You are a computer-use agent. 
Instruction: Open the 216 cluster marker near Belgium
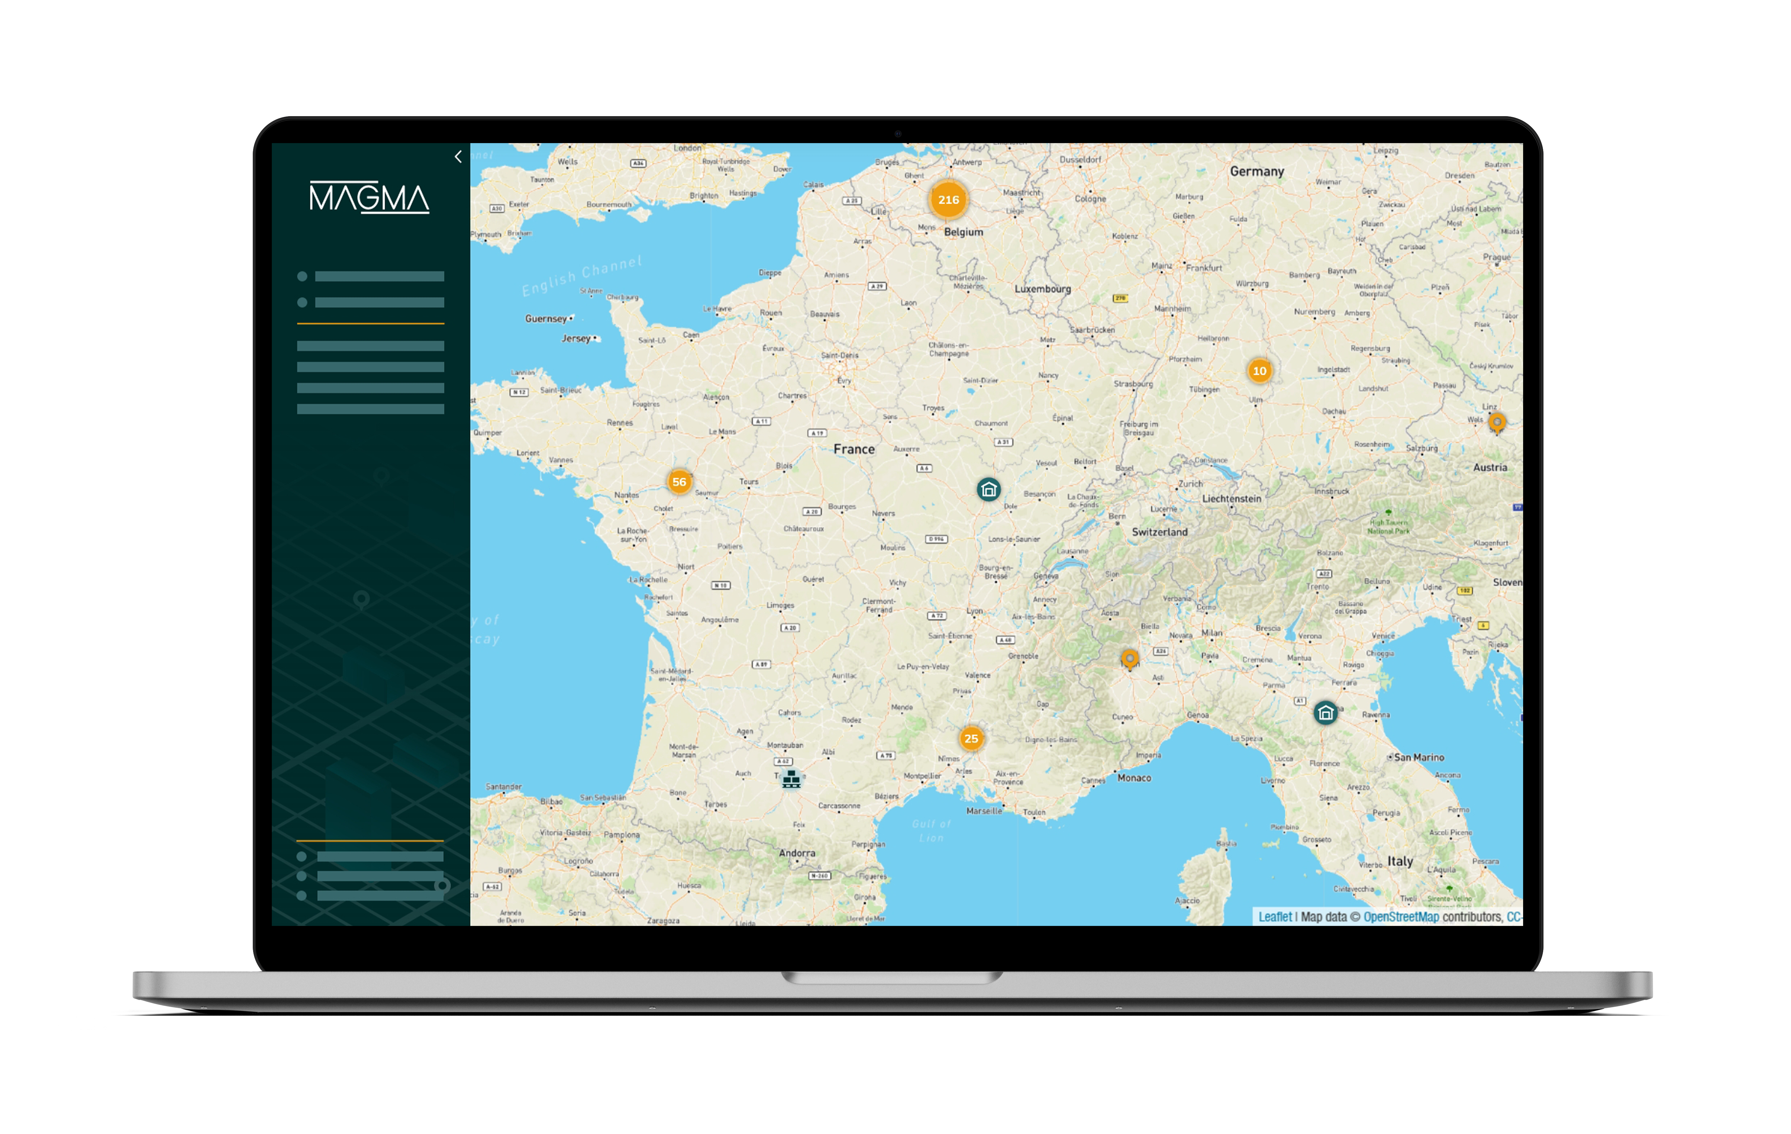tap(948, 199)
